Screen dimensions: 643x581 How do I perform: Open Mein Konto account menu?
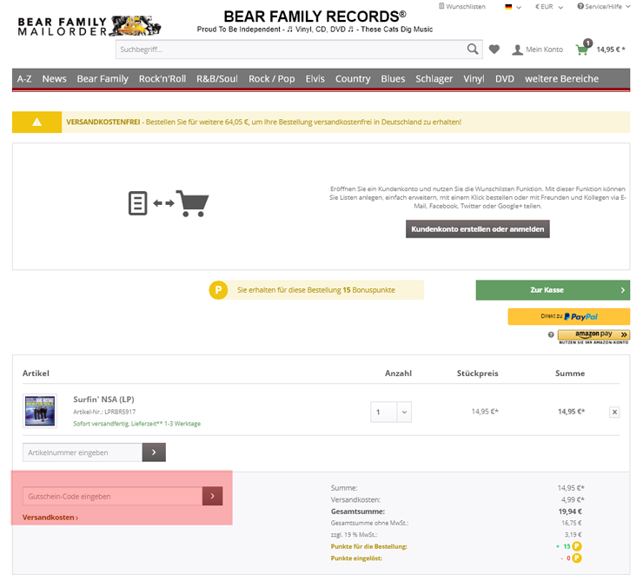pyautogui.click(x=537, y=50)
